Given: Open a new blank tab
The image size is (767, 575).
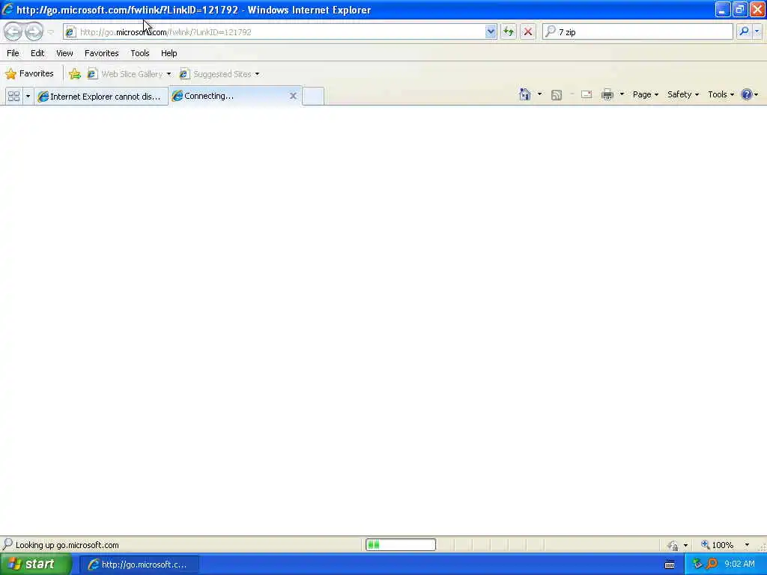Looking at the screenshot, I should click(x=313, y=96).
